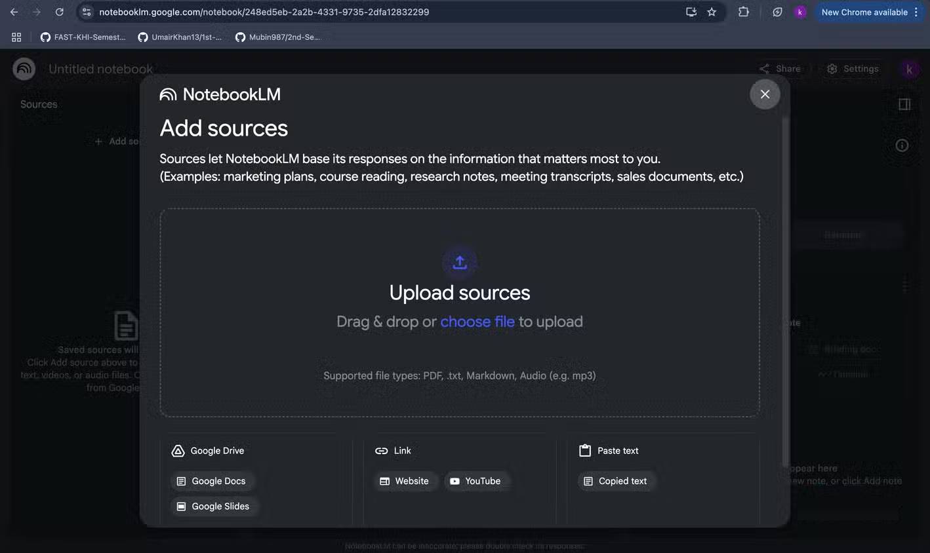This screenshot has height=553, width=930.
Task: Choose Copied text source option
Action: 617,481
